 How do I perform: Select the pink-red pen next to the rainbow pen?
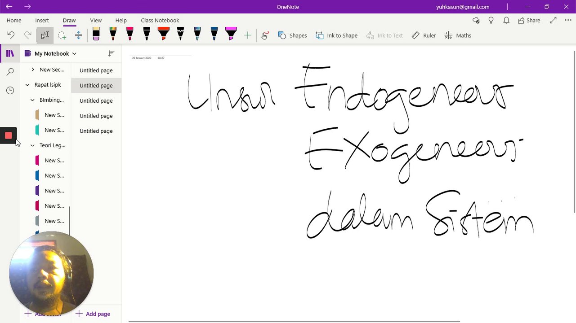click(x=130, y=34)
